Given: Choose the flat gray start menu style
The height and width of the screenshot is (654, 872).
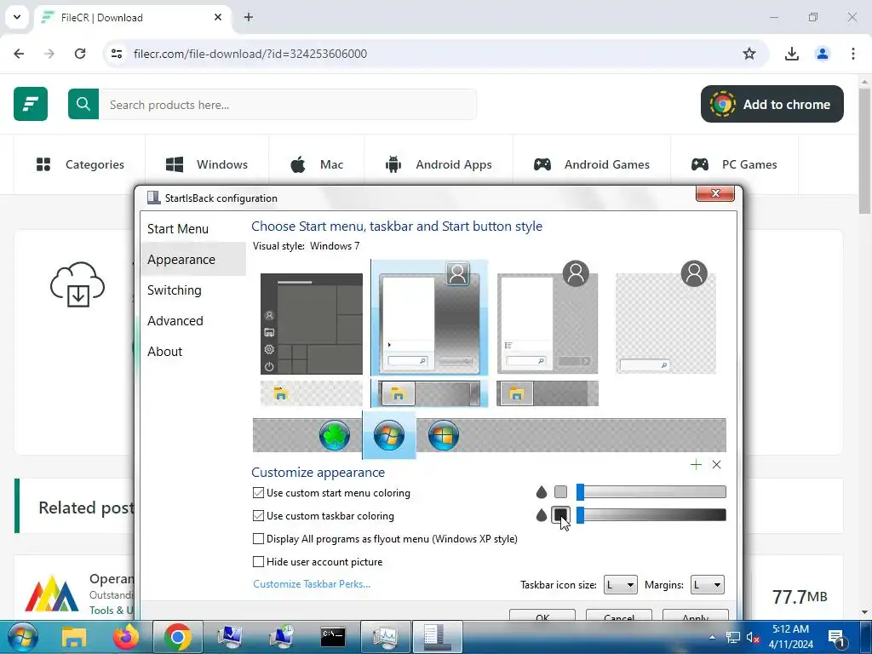Looking at the screenshot, I should coord(548,317).
